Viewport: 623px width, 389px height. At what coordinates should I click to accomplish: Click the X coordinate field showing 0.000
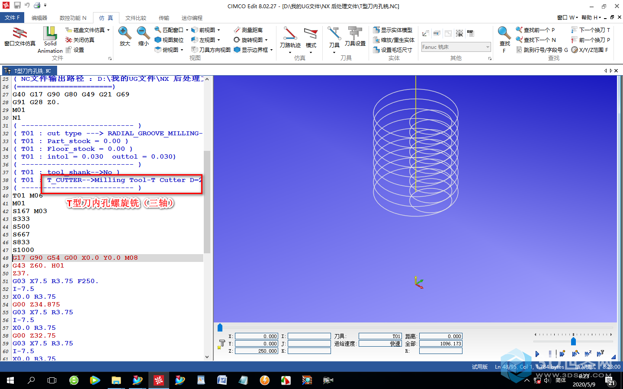pyautogui.click(x=256, y=336)
